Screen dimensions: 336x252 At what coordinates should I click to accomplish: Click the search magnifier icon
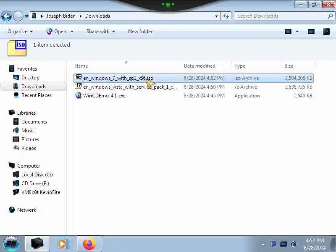[x=330, y=16]
